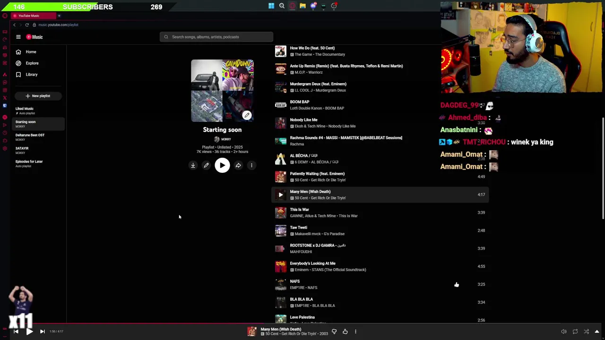Open File Explorer from taskbar
This screenshot has height=340, width=605.
pos(302,6)
